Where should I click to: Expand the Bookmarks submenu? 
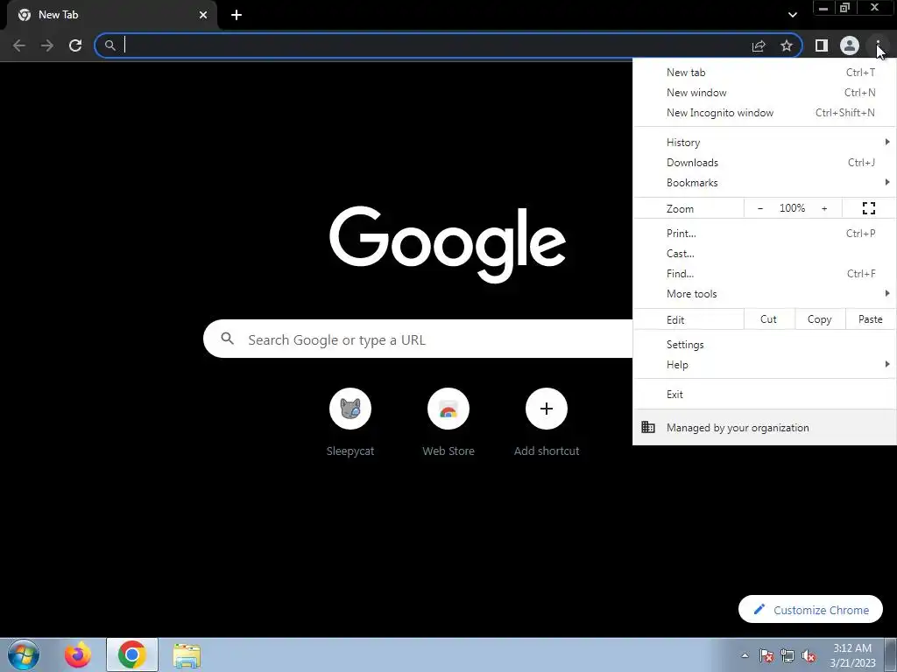click(x=764, y=183)
